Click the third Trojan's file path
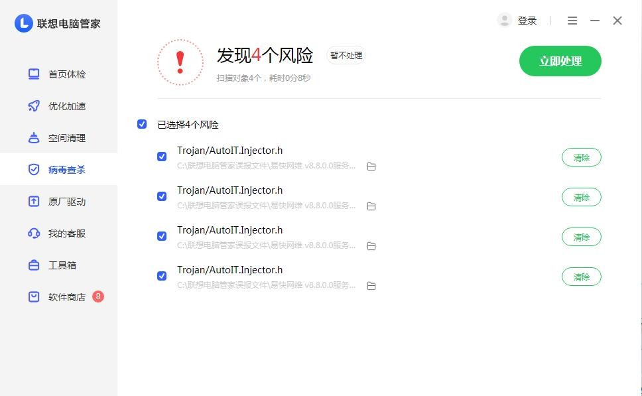 [266, 245]
